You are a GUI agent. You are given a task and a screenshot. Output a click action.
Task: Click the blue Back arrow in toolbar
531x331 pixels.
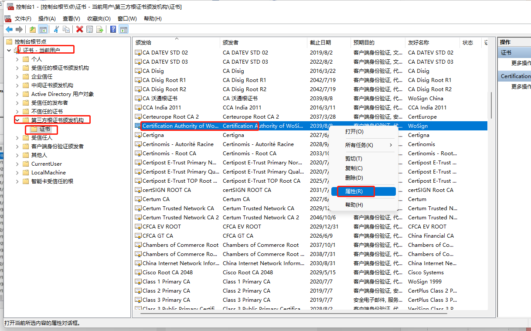pos(9,29)
